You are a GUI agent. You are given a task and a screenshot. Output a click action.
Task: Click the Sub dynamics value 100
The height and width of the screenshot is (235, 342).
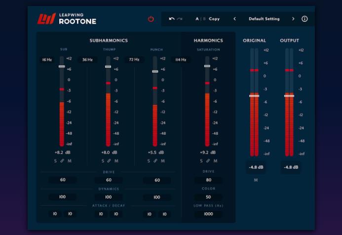62,197
